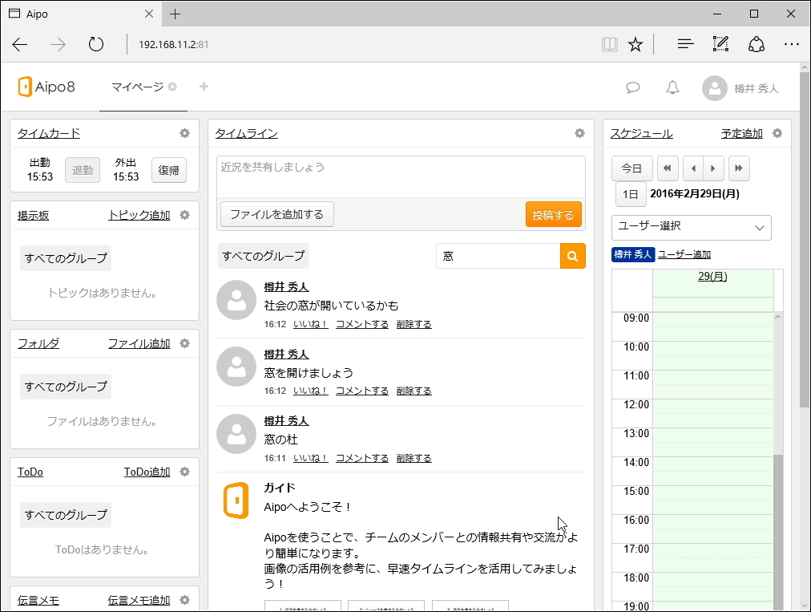
Task: Open the すべてのグループ filter in the bulletin board
Action: click(x=65, y=258)
